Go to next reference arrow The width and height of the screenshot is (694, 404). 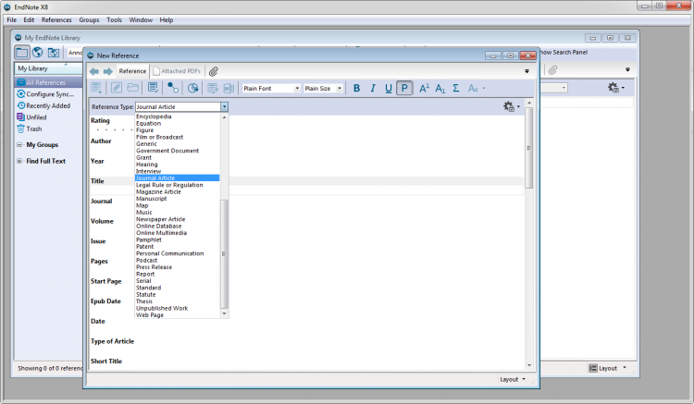pyautogui.click(x=108, y=71)
